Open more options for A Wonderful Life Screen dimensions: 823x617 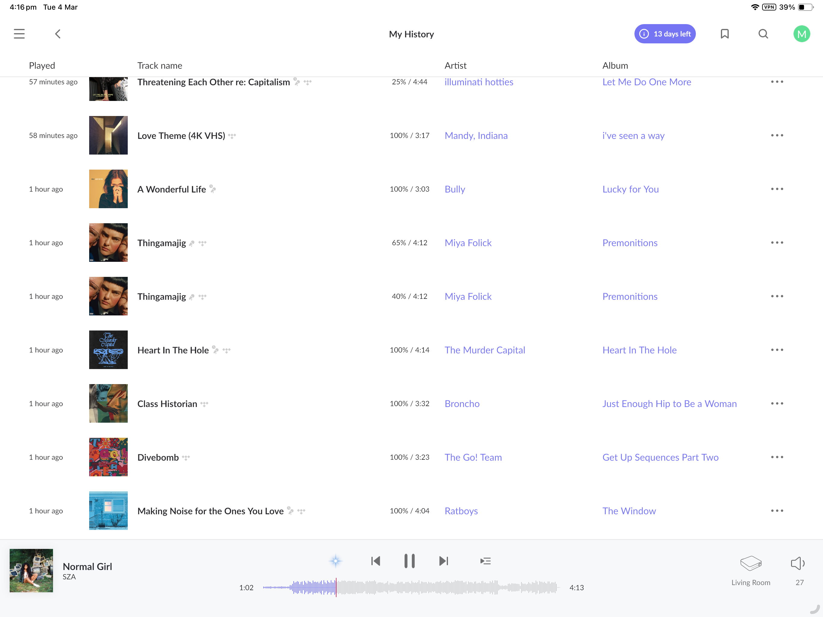click(777, 189)
